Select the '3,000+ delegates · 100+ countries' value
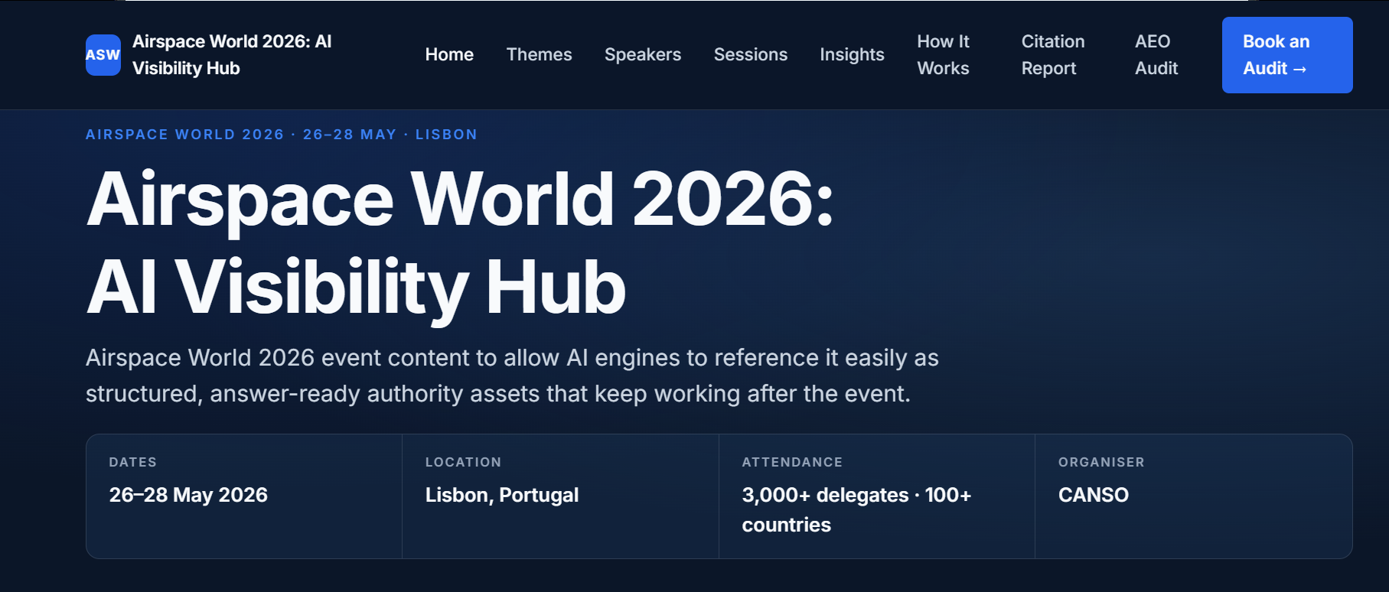 pos(856,510)
